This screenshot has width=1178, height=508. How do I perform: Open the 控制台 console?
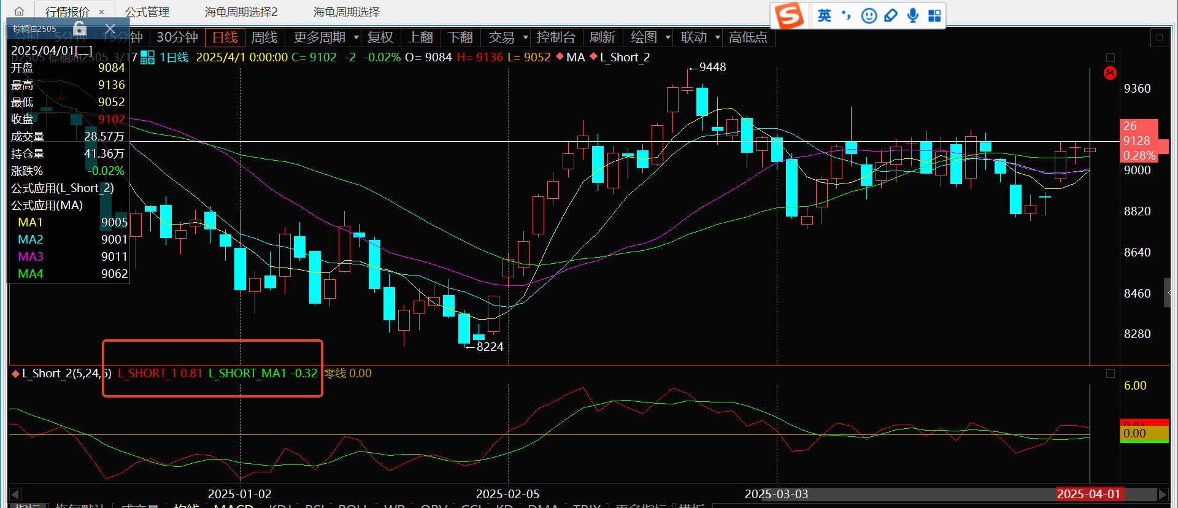tap(556, 37)
